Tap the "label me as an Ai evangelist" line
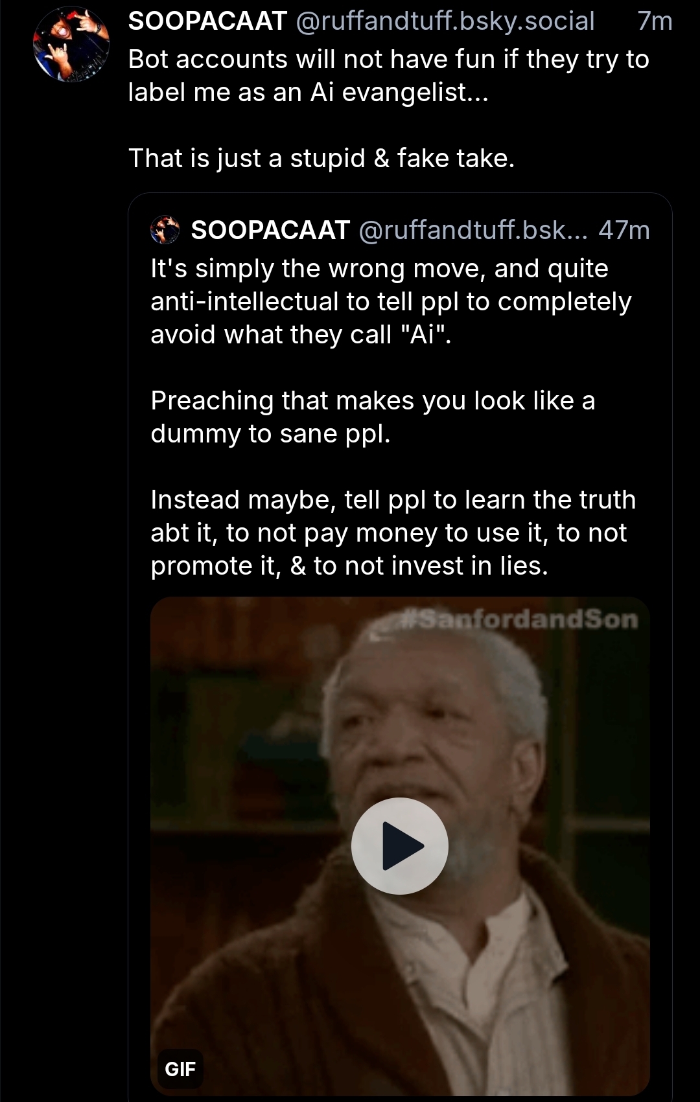700x1102 pixels. click(x=308, y=92)
